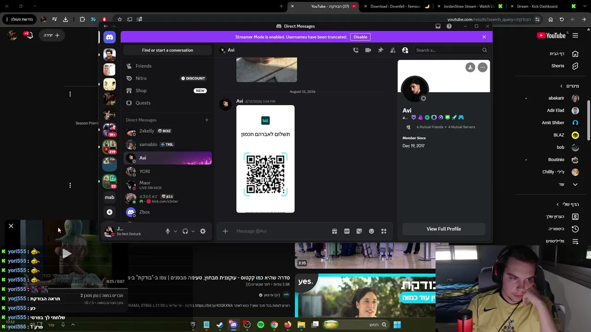
Task: Deafen the Discord headphones
Action: pos(185,231)
